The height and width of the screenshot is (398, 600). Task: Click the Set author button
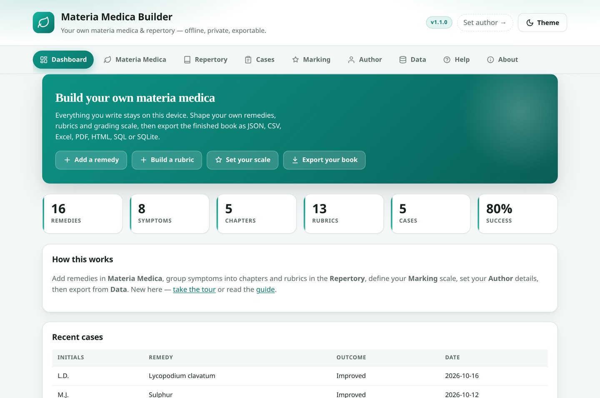coord(485,22)
